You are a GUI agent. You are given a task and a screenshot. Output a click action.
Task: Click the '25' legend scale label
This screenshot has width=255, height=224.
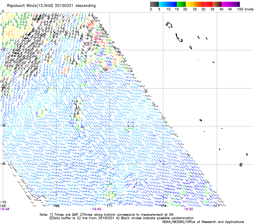tap(195, 9)
